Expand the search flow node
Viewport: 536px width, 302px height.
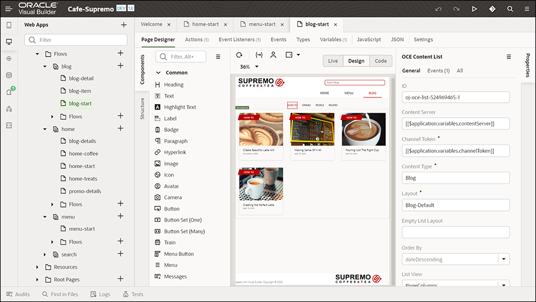[x=45, y=254]
